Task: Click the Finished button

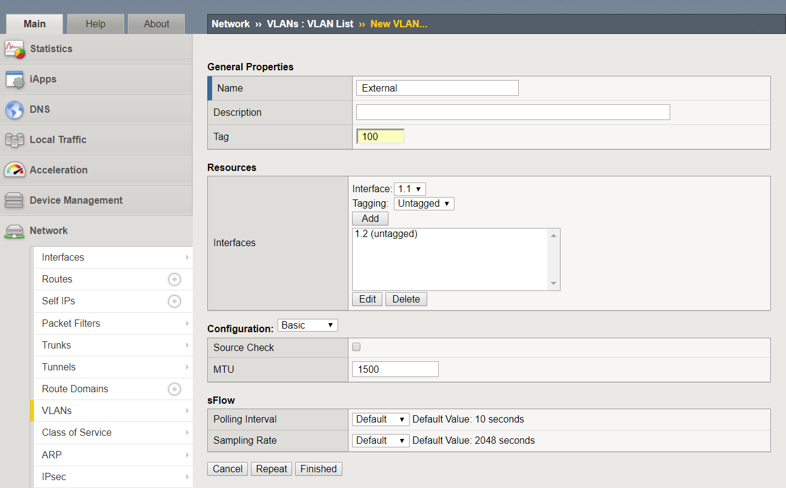Action: click(x=318, y=469)
